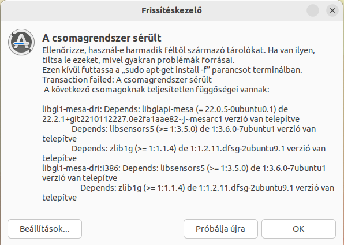344x245 pixels.
Task: Click the Frissítéskezelő title bar text
Action: [x=171, y=10]
